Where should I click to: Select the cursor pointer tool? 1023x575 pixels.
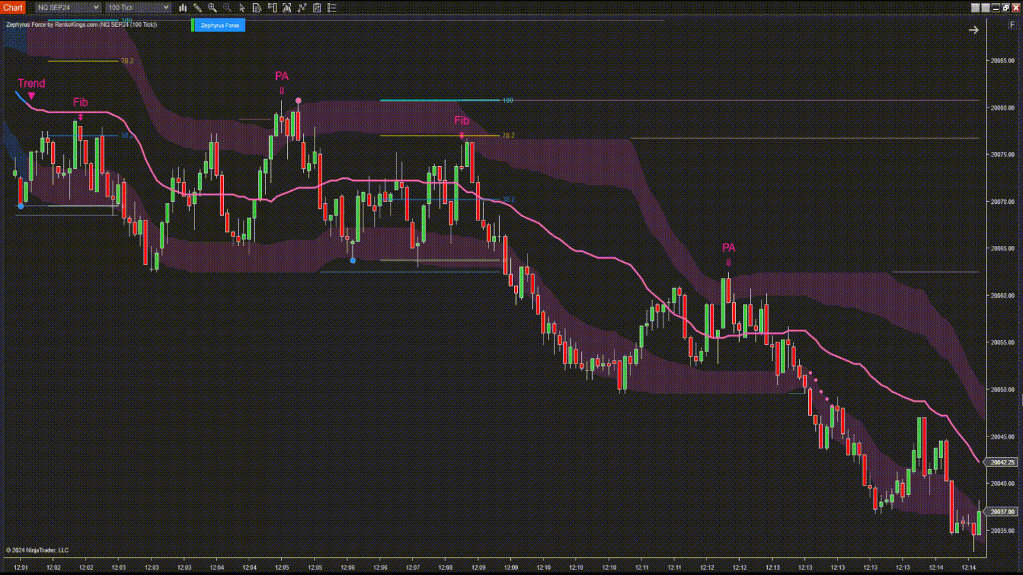tap(242, 8)
